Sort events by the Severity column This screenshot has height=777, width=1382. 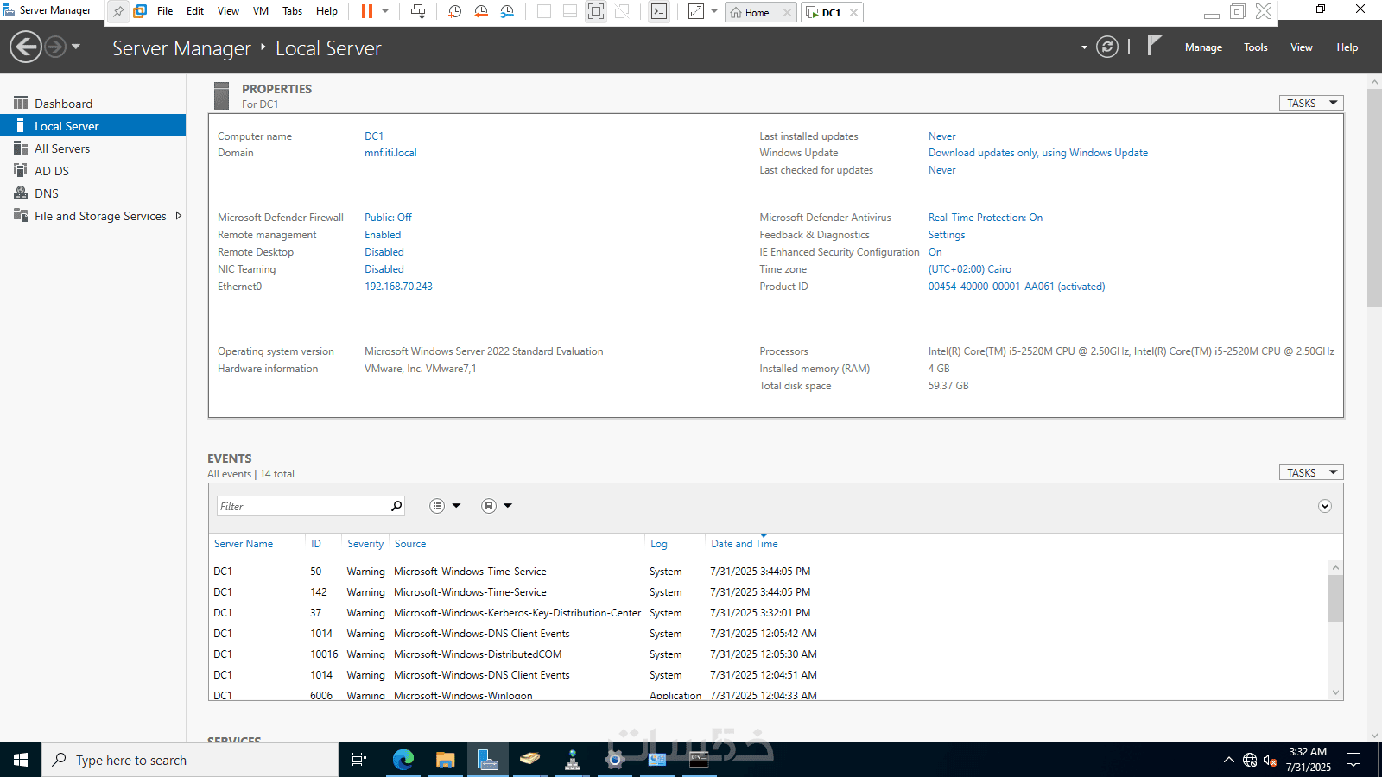[x=365, y=544]
